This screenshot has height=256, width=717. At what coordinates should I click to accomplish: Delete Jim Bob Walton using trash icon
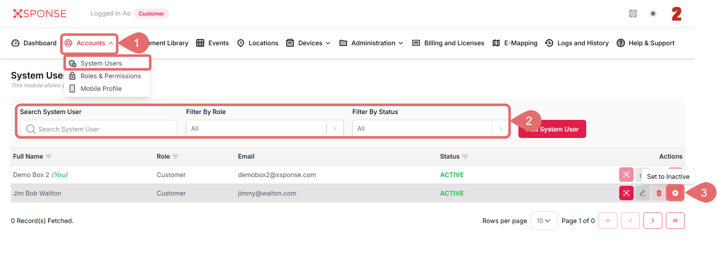click(659, 193)
